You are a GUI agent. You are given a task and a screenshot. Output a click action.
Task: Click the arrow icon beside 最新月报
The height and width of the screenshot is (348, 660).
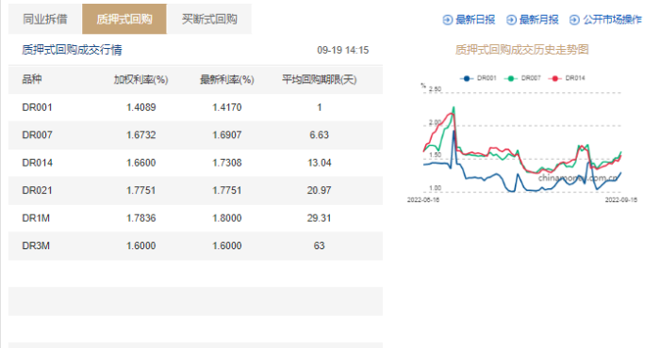point(511,20)
